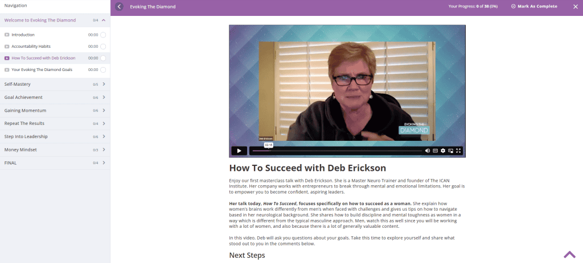This screenshot has width=583, height=263.
Task: Close the course viewer with X
Action: pos(576,7)
